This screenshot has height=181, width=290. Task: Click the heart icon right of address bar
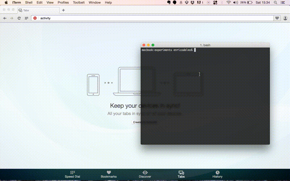(277, 18)
